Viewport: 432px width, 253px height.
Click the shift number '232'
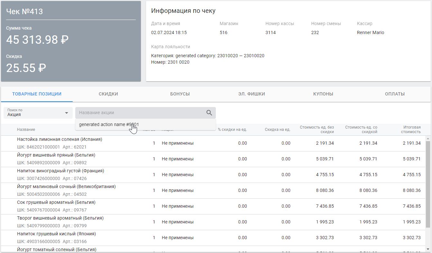(315, 32)
